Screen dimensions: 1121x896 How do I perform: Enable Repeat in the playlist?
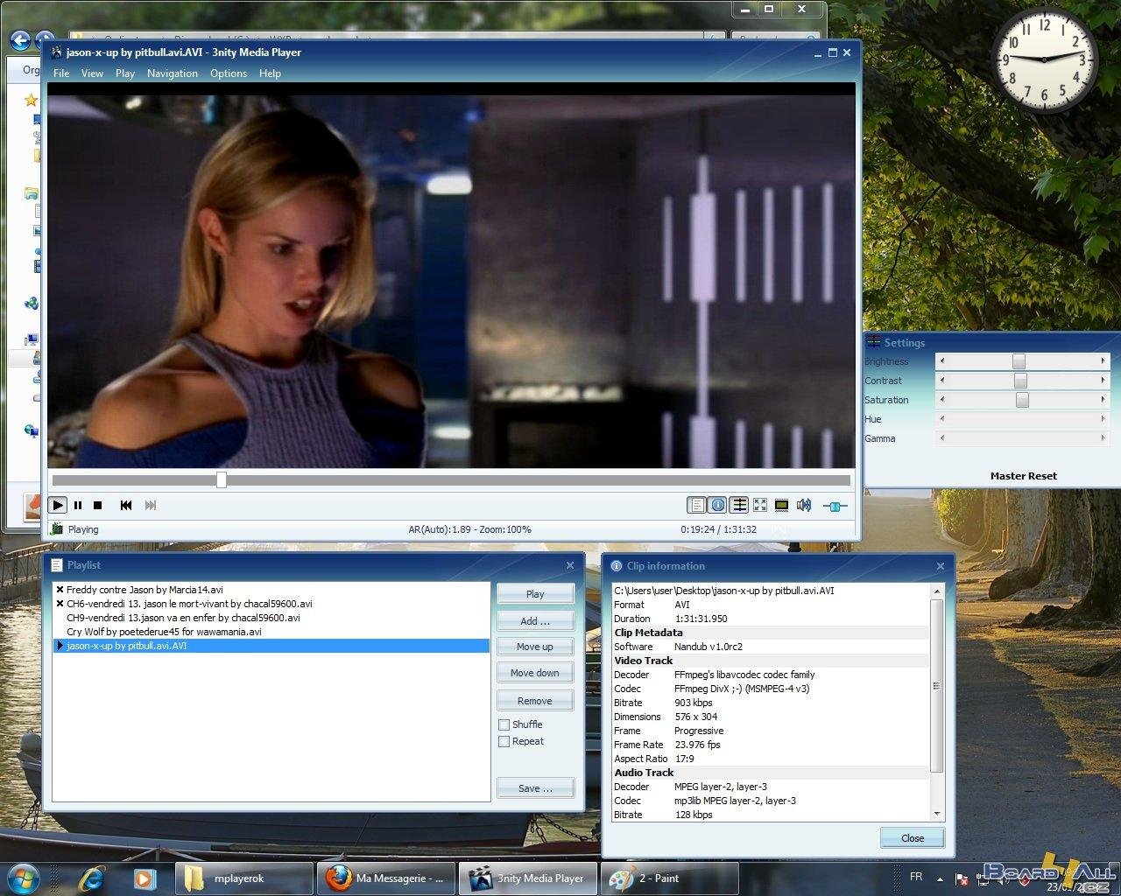pyautogui.click(x=504, y=741)
